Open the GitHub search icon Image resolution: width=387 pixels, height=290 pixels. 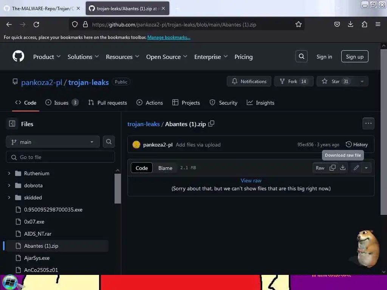(x=301, y=57)
